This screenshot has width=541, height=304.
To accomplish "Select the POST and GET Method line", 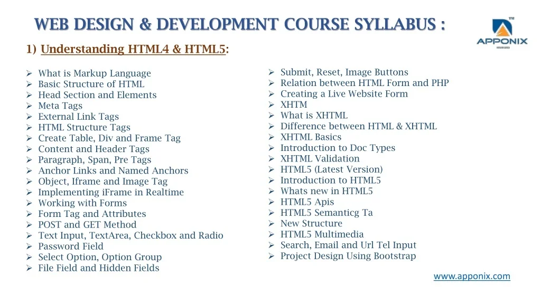I will point(87,225).
